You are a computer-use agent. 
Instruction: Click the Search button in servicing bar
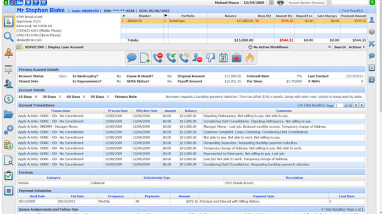[339, 47]
